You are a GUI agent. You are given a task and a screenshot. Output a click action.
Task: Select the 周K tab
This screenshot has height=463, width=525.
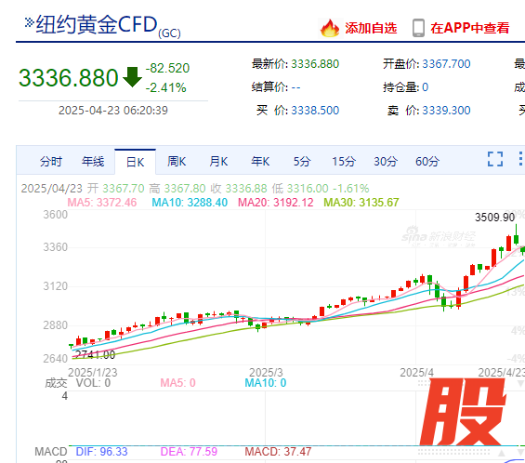pyautogui.click(x=177, y=162)
